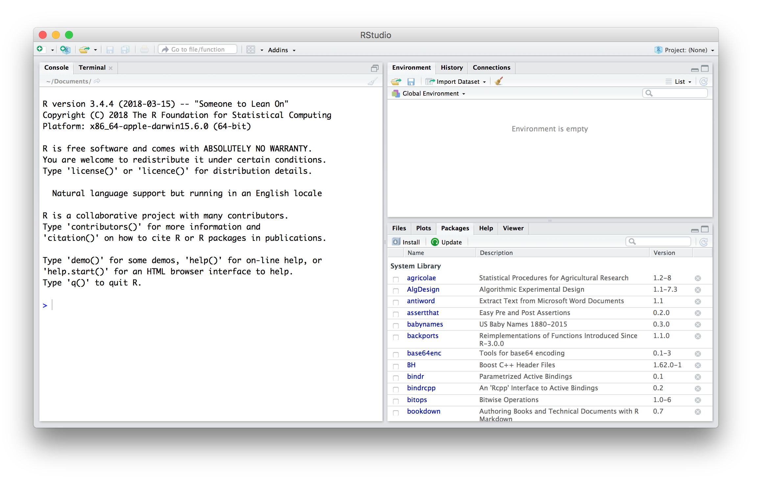
Task: Click the Go to file/function field
Action: click(x=198, y=49)
